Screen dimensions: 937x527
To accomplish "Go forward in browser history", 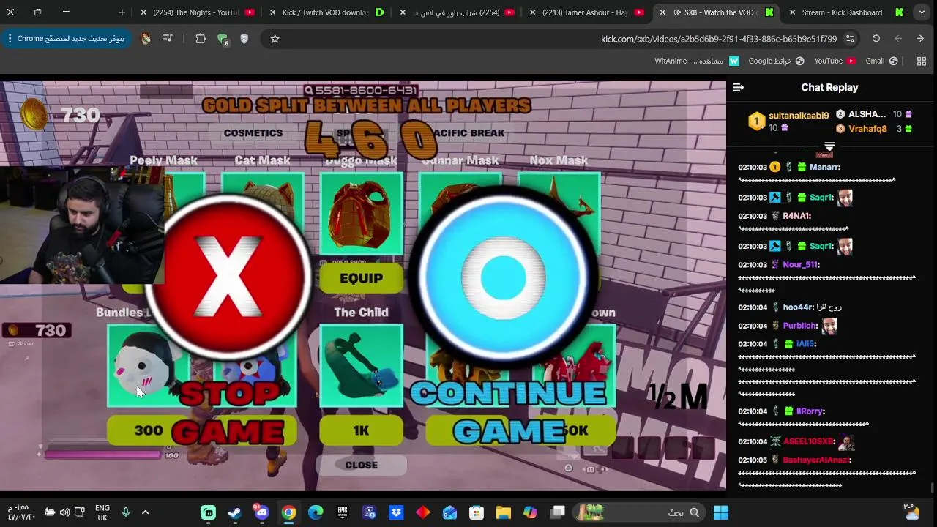I will pos(898,39).
